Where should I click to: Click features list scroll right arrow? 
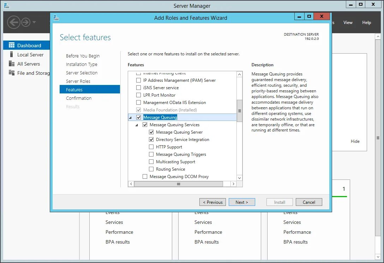[233, 184]
